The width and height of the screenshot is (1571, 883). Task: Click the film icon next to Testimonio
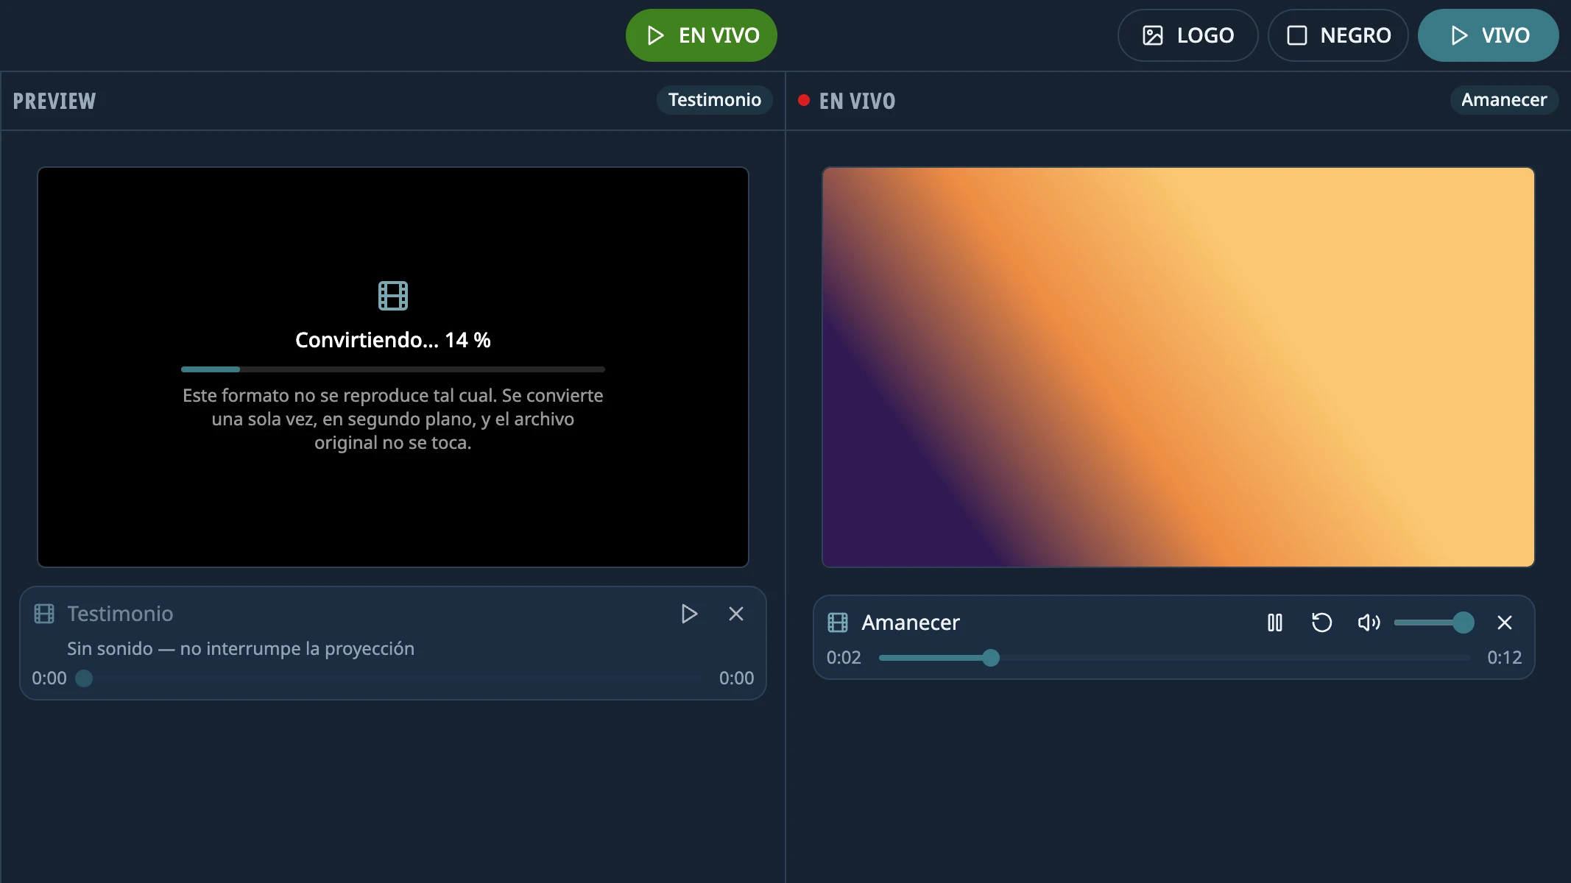coord(44,614)
